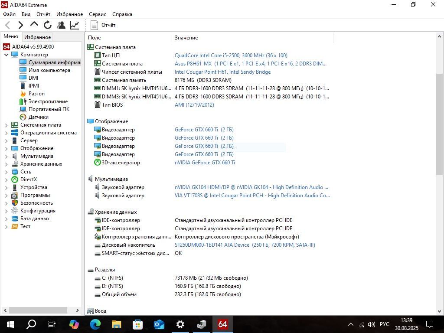Click the scroll-down arrow of the report pane
444x333 pixels.
click(439, 311)
